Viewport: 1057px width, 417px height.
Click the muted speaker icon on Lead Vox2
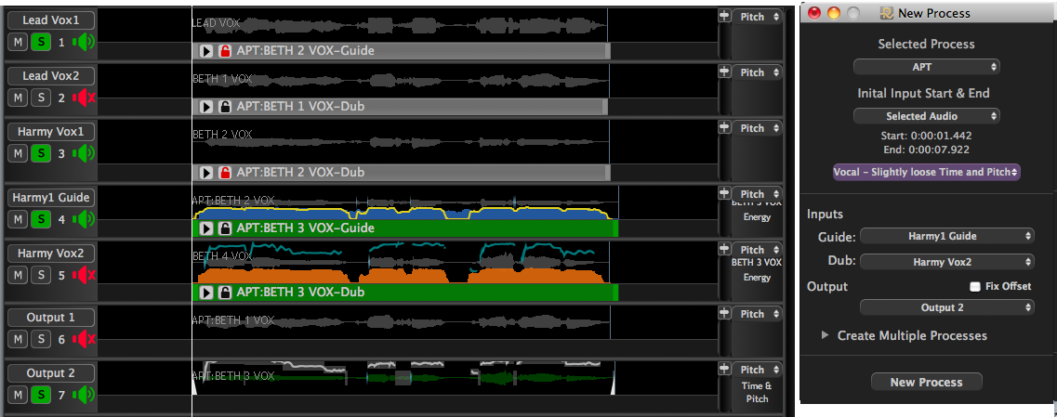[x=85, y=98]
